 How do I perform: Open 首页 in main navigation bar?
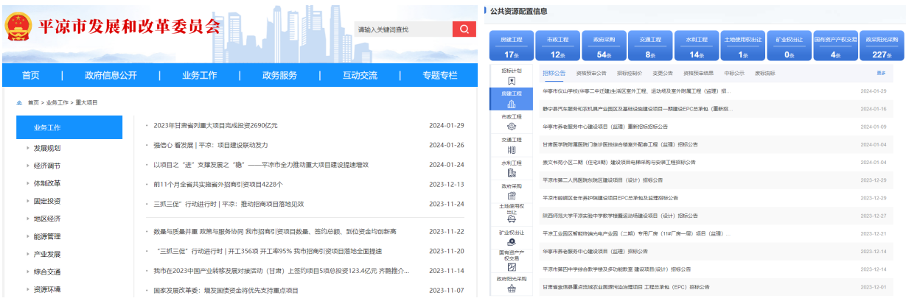(31, 75)
